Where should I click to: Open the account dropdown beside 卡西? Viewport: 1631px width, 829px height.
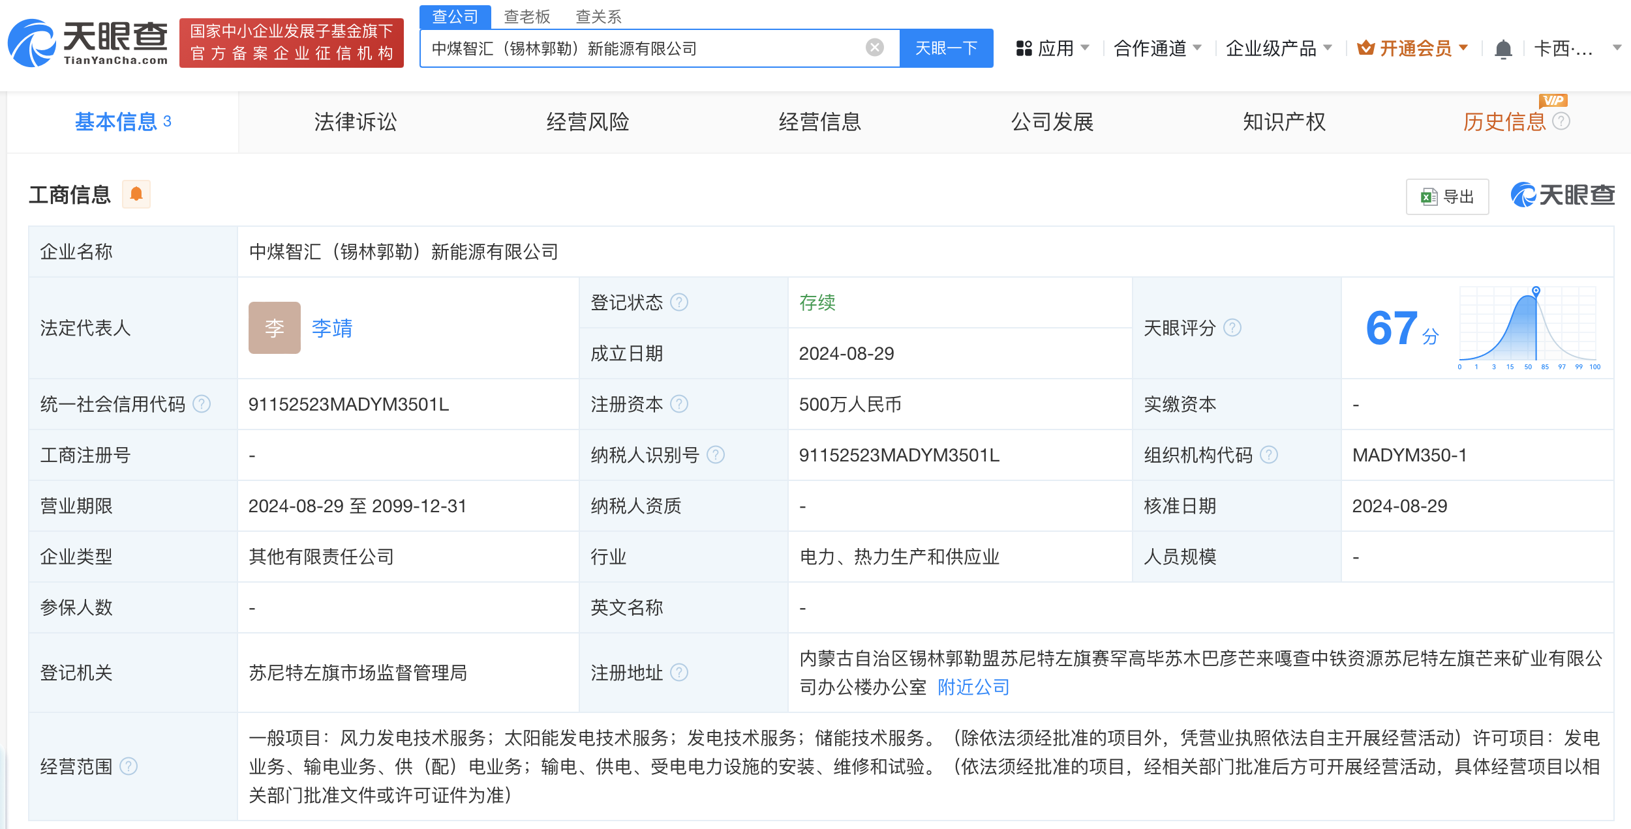(x=1615, y=48)
